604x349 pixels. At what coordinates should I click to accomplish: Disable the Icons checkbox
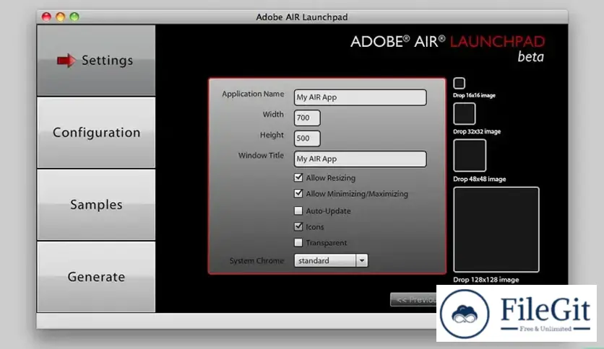click(x=298, y=226)
